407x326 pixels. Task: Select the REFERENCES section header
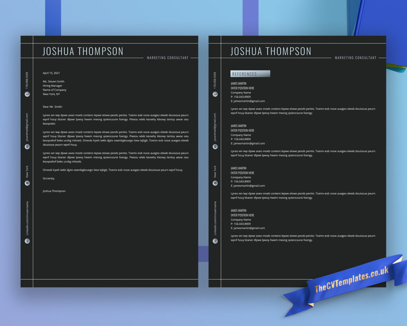tap(250, 74)
